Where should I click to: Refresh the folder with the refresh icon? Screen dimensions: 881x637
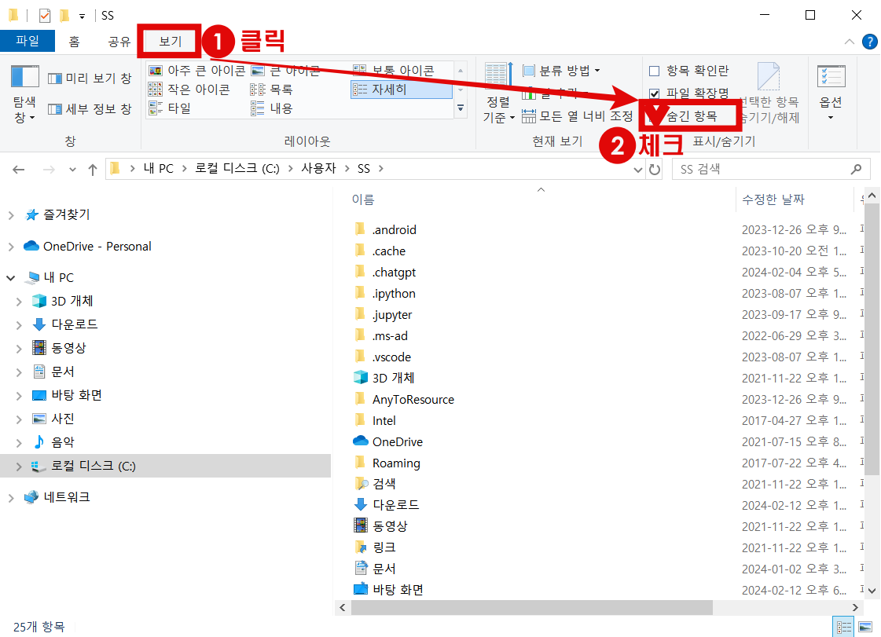tap(656, 168)
